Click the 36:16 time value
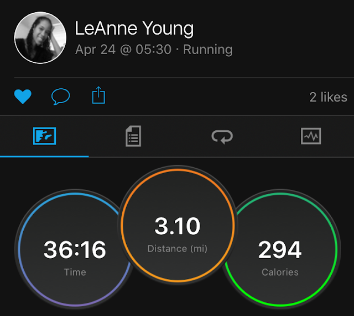This screenshot has width=354, height=316. [x=74, y=250]
